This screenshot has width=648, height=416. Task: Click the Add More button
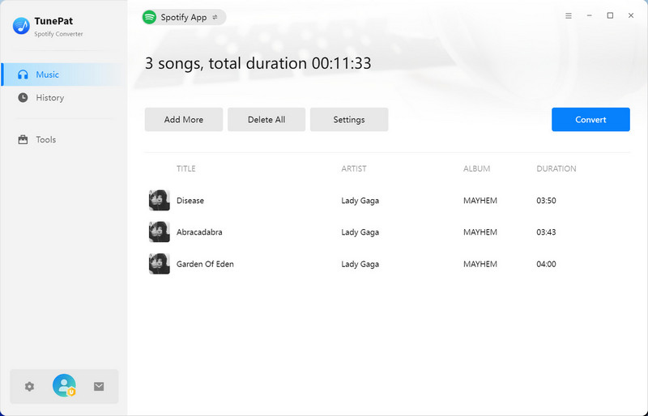coord(184,120)
